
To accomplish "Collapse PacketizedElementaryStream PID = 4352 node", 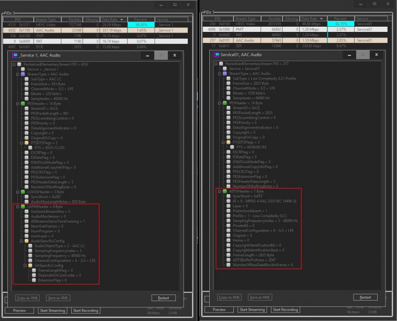I will (x=14, y=64).
